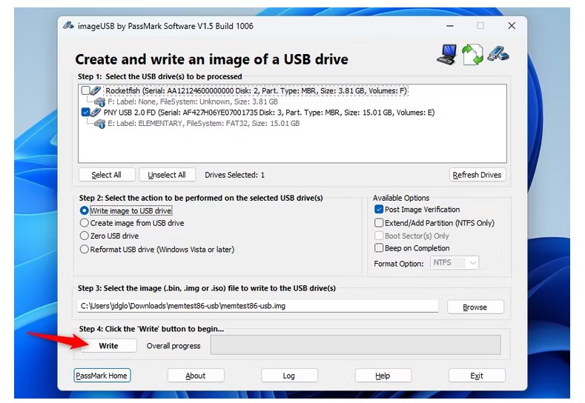Click the F: volume info icon
This screenshot has width=585, height=403.
point(99,101)
